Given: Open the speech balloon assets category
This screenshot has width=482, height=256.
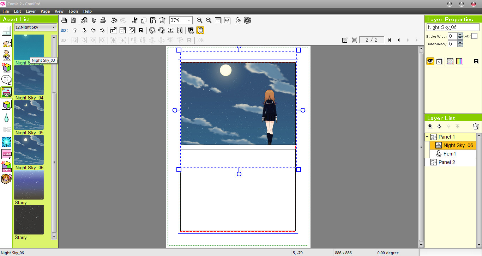Looking at the screenshot, I should [x=6, y=79].
